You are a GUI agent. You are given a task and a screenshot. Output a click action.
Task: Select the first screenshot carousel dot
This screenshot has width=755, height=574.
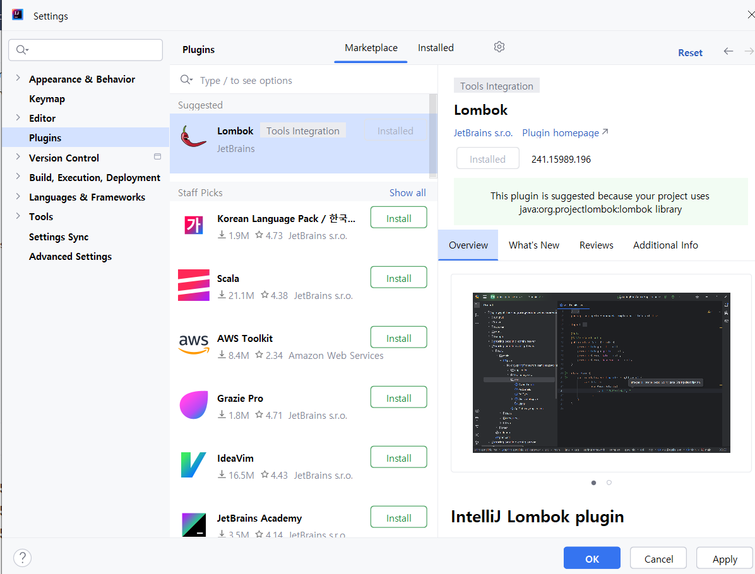click(x=593, y=483)
